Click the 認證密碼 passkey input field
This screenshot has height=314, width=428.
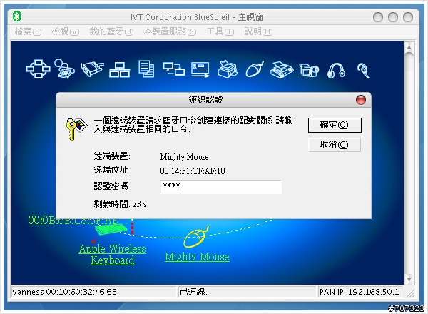220,187
